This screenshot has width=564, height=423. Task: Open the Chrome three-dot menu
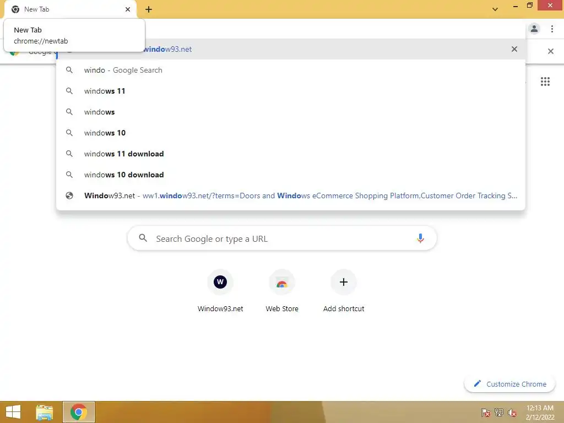pos(552,29)
